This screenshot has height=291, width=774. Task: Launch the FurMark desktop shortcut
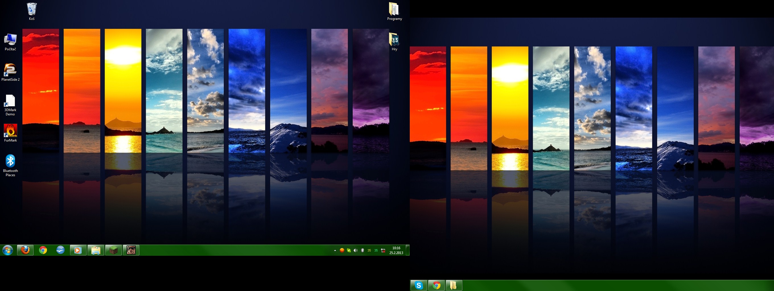point(10,131)
